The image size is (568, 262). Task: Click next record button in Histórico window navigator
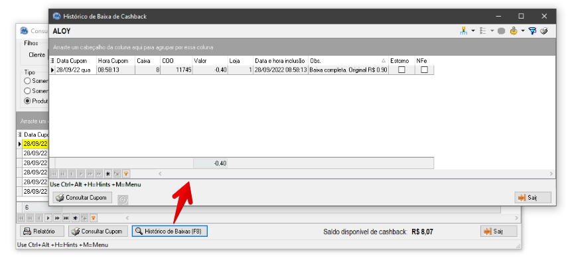(80, 174)
